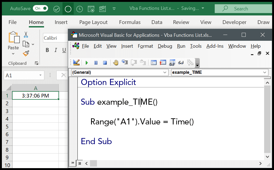The width and height of the screenshot is (274, 170).
Task: Open the Locals window icon
Action: 154,63
